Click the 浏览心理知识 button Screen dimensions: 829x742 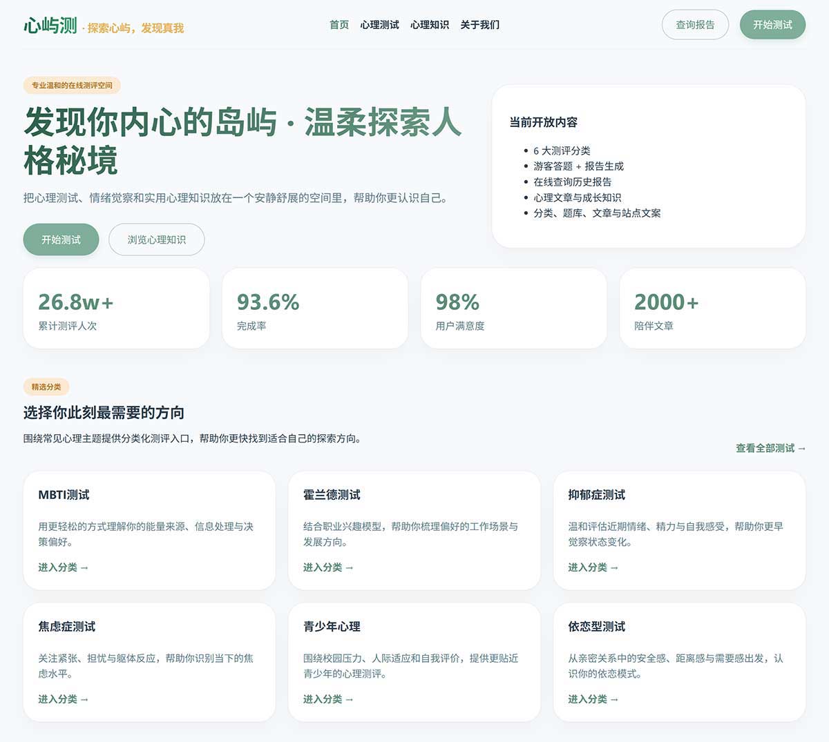[157, 240]
